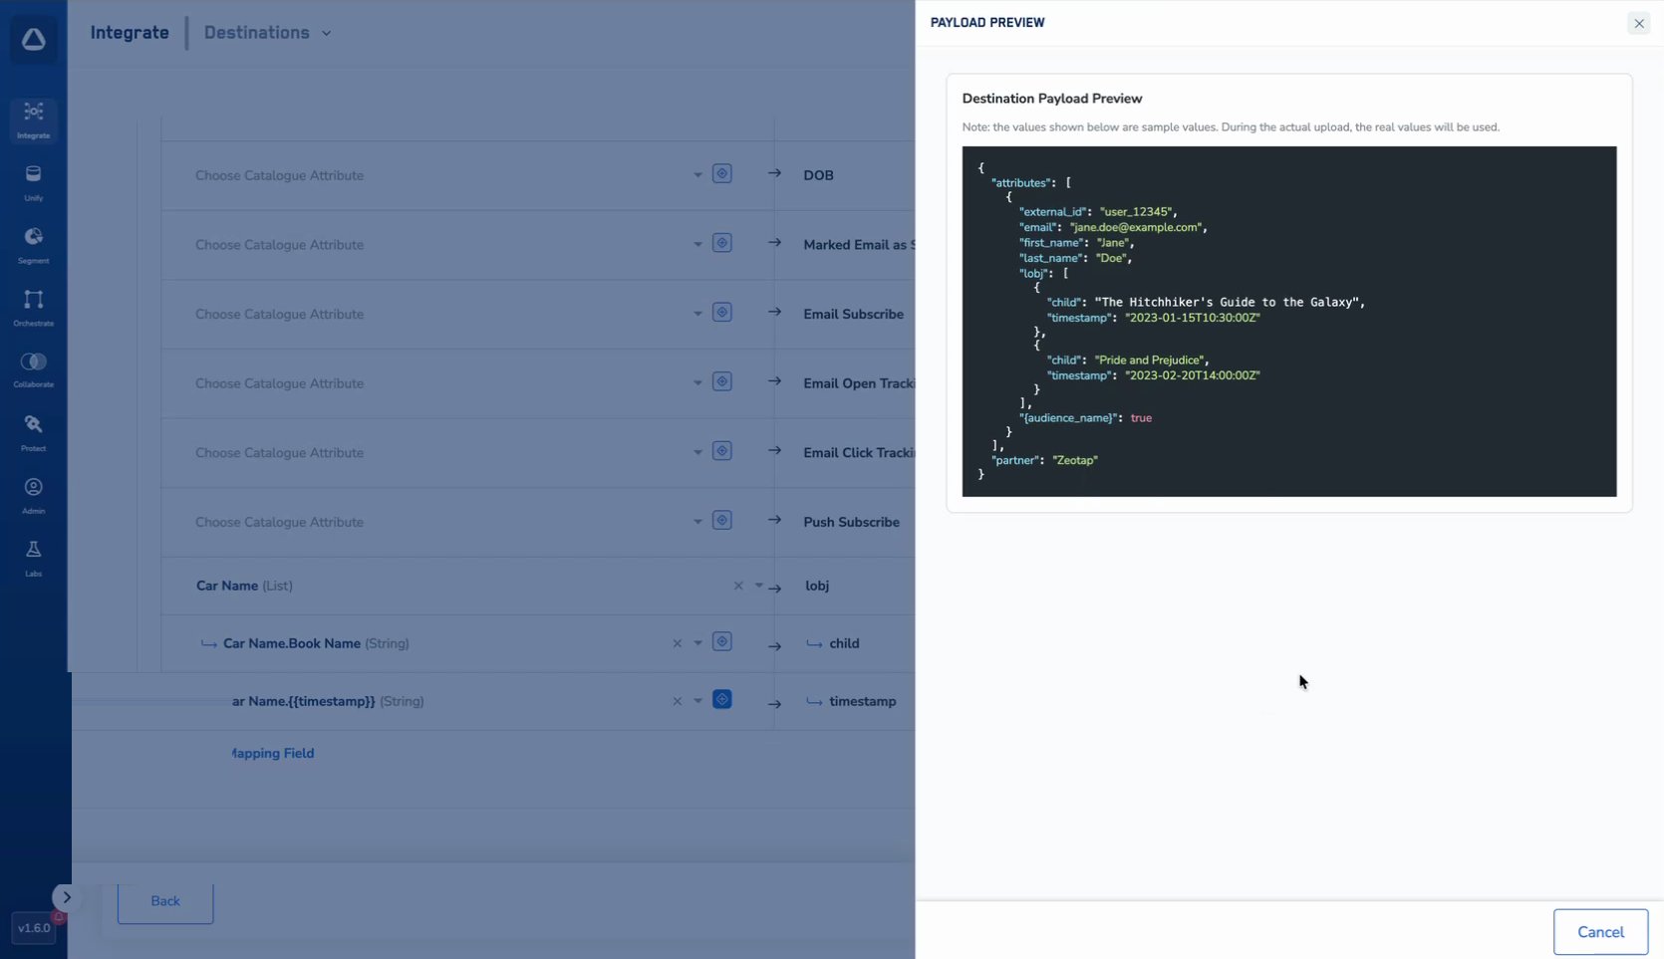Click transform icon in Marked Email row
Screen dimensions: 1664x959
tap(722, 243)
